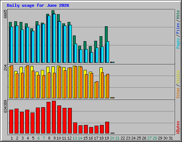
Task: Click day label 22 on the x-axis
Action: [x=123, y=138]
